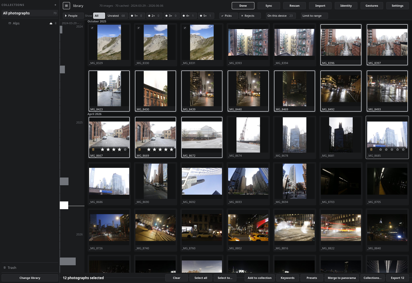The image size is (412, 283).
Task: Set _MG_8669 rating to four stars
Action: coord(166,149)
